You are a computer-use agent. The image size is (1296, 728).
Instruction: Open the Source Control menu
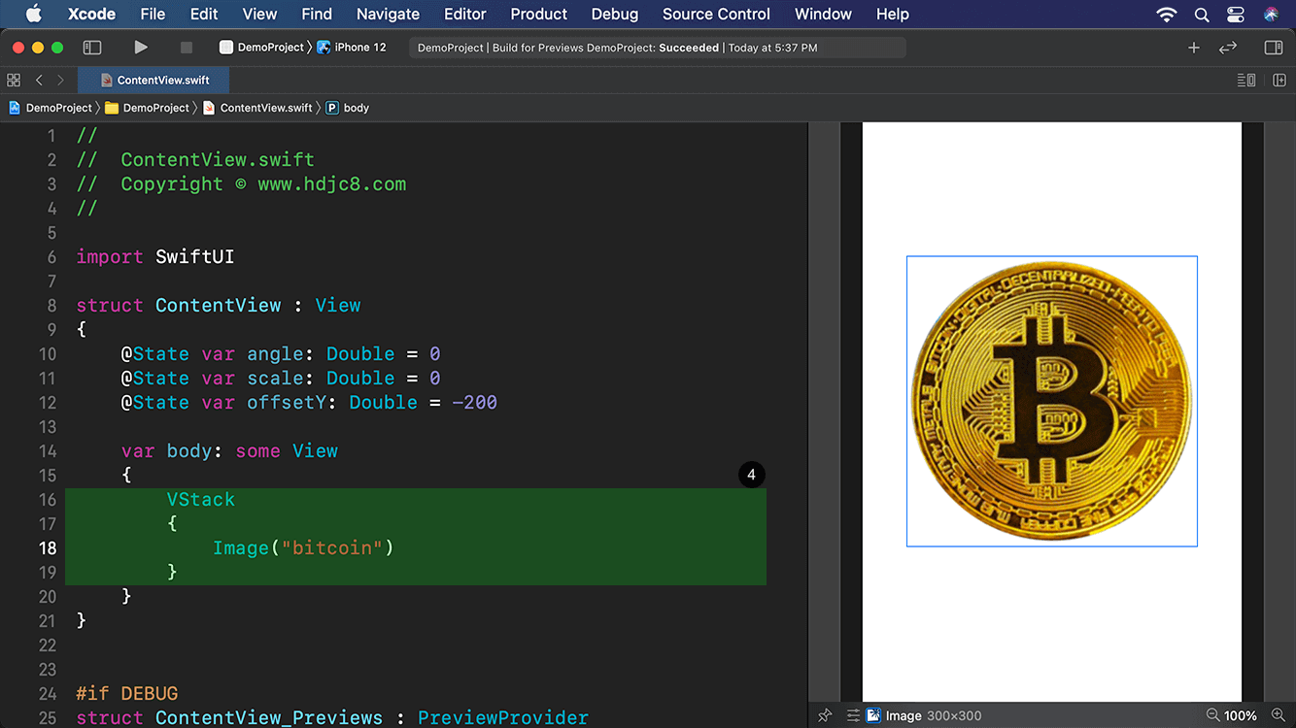pyautogui.click(x=716, y=14)
